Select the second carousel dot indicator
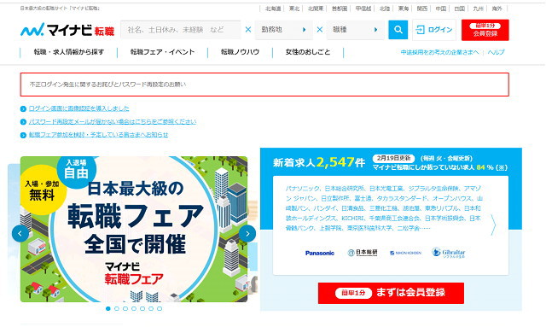The image size is (546, 327). coord(117,308)
